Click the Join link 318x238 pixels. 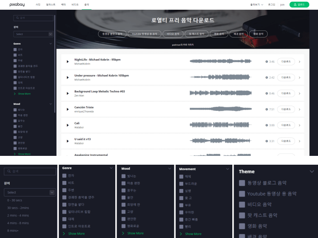(282, 4)
